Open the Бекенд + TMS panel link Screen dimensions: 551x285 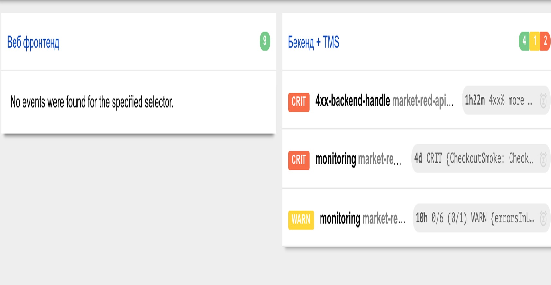click(313, 42)
